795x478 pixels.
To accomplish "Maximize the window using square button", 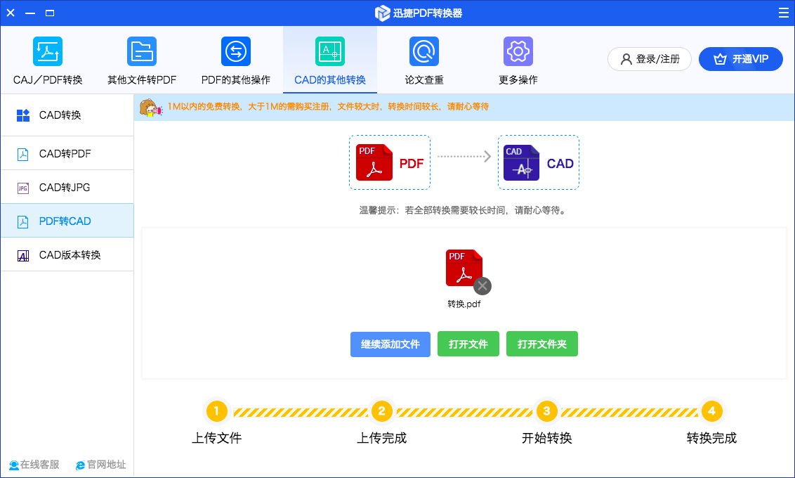I will point(50,13).
